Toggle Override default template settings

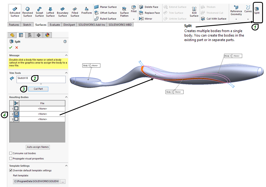pyautogui.click(x=11, y=171)
